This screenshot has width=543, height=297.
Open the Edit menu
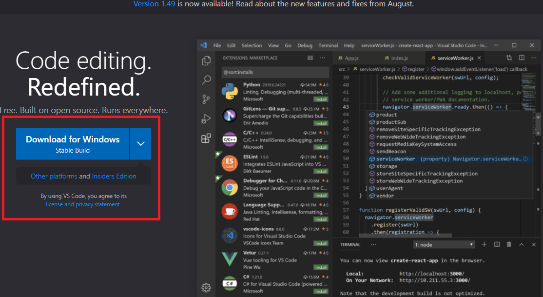tap(232, 45)
